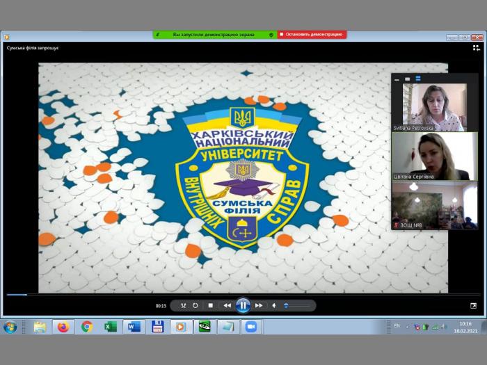
Task: Pause the video playback
Action: point(243,305)
